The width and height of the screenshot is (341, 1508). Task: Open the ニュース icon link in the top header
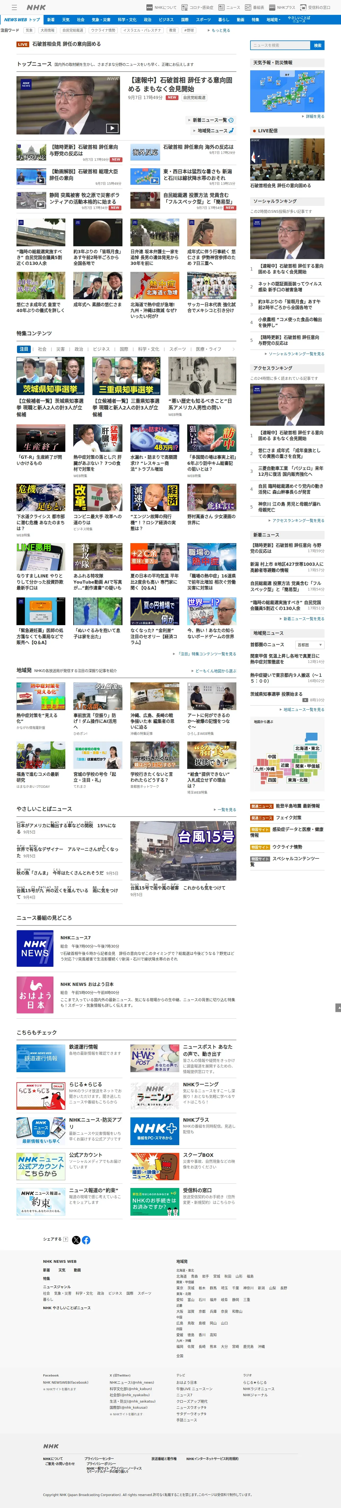229,8
